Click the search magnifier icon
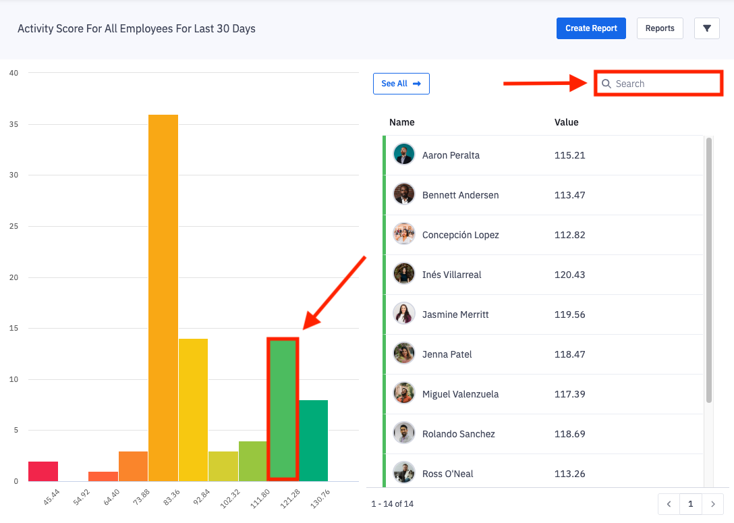 point(606,84)
